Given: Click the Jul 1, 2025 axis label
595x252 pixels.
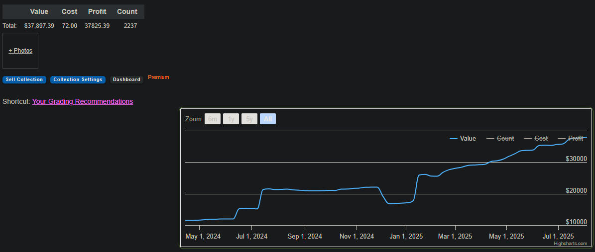Looking at the screenshot, I should pos(558,236).
